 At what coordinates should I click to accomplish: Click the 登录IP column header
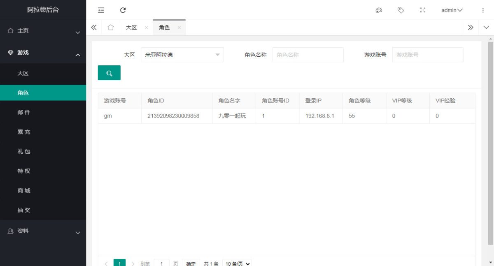pyautogui.click(x=321, y=101)
